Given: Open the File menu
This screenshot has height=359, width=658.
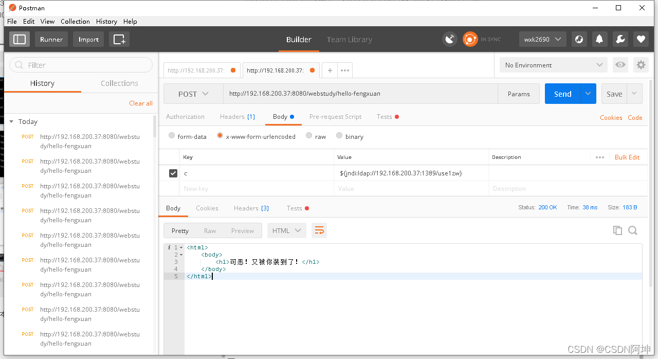Looking at the screenshot, I should (x=12, y=21).
